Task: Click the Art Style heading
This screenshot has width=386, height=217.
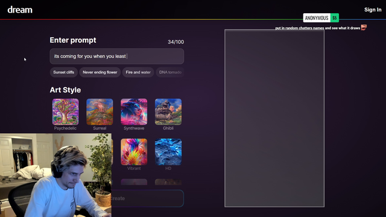Action: coord(65,90)
